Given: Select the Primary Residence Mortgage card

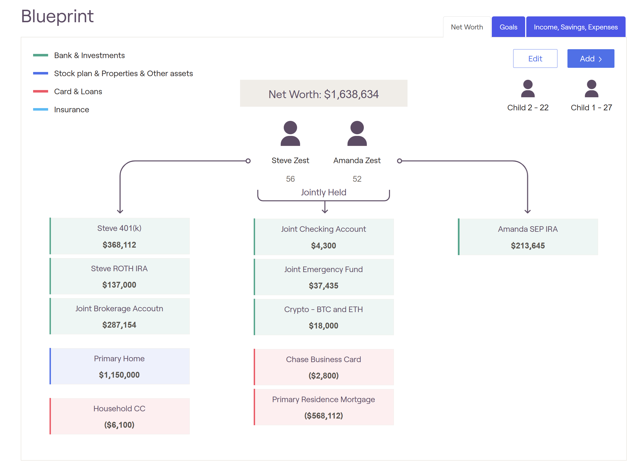Looking at the screenshot, I should click(323, 407).
